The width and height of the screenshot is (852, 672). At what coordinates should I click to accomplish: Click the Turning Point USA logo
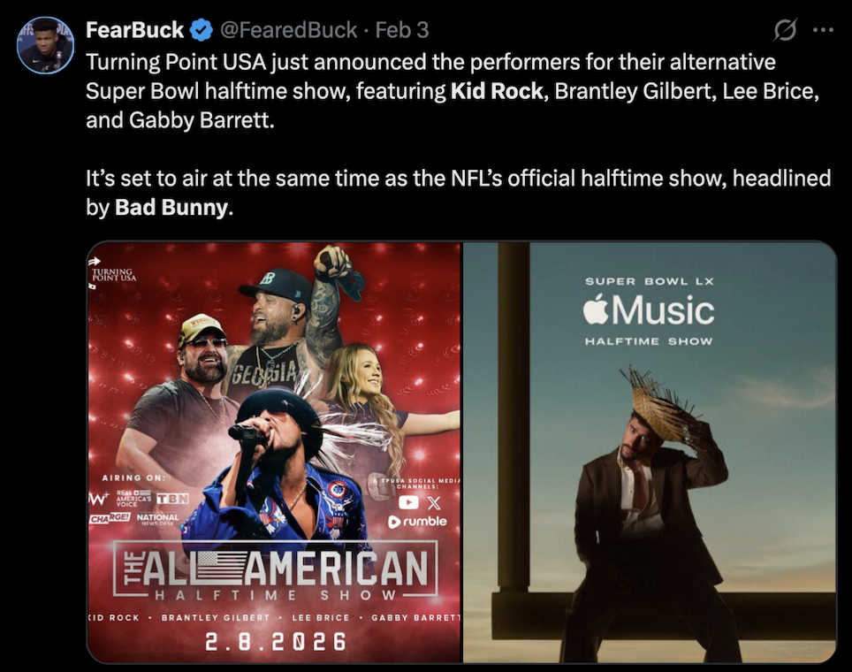pyautogui.click(x=112, y=271)
